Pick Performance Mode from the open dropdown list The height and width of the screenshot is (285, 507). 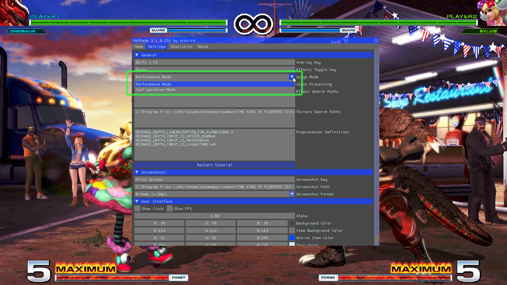pos(215,84)
